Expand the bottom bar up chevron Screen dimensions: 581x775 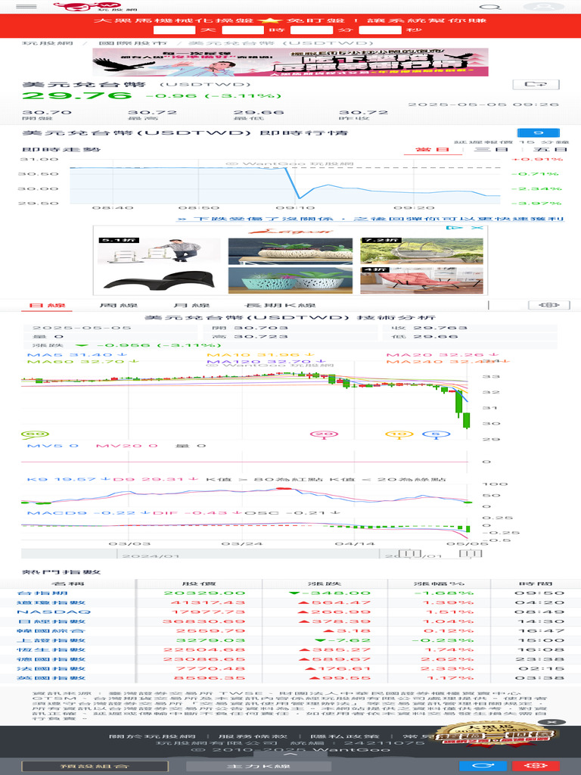(290, 755)
